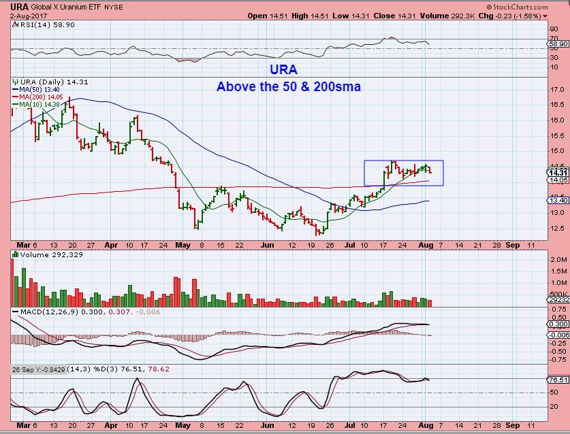Click the 17.0 price axis label
Screen dimensions: 570x434
coord(557,89)
